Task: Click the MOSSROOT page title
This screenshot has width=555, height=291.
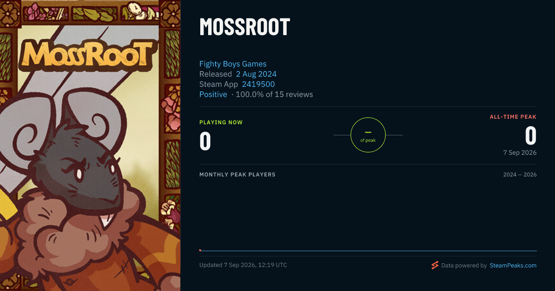Action: 245,27
